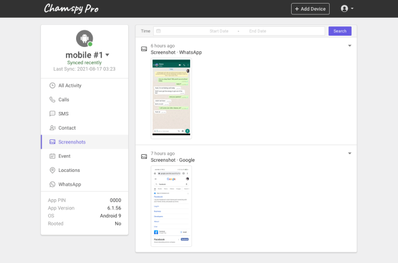The width and height of the screenshot is (398, 263).
Task: Click the Android device avatar icon
Action: [x=84, y=39]
